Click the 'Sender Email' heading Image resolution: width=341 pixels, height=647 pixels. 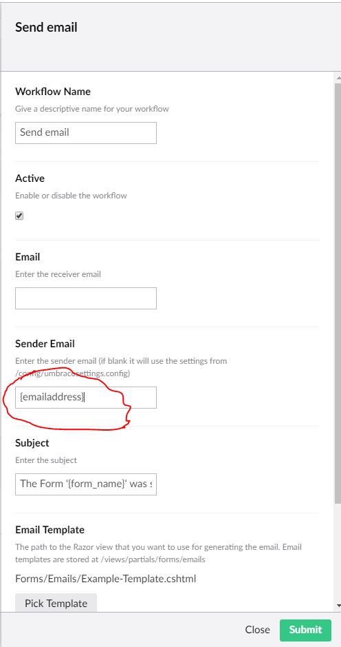[45, 344]
